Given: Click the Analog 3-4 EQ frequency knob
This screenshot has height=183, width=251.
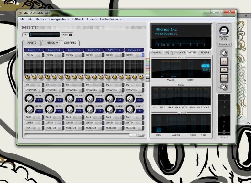Looking at the screenshot, I should pyautogui.click(x=54, y=77).
